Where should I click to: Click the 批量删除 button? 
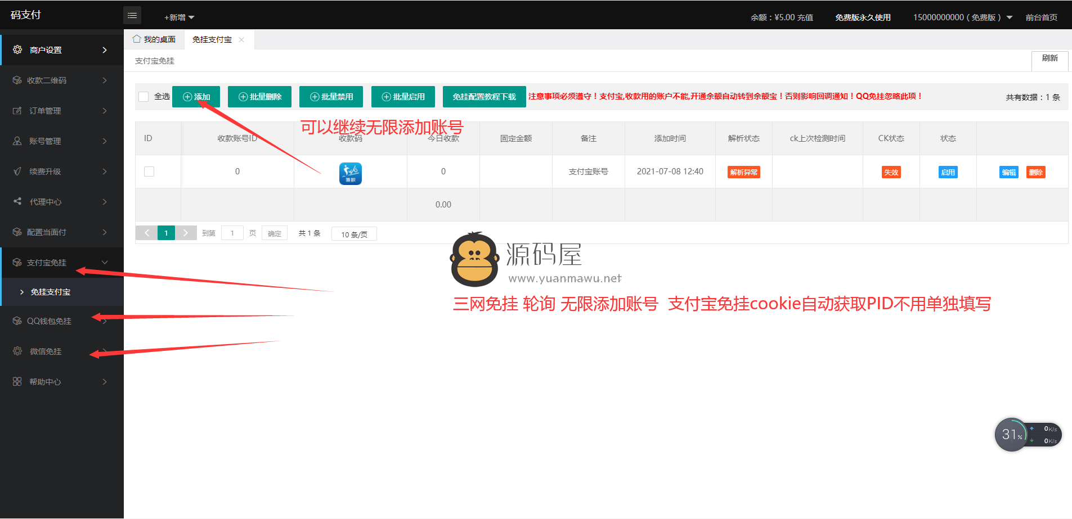coord(260,97)
